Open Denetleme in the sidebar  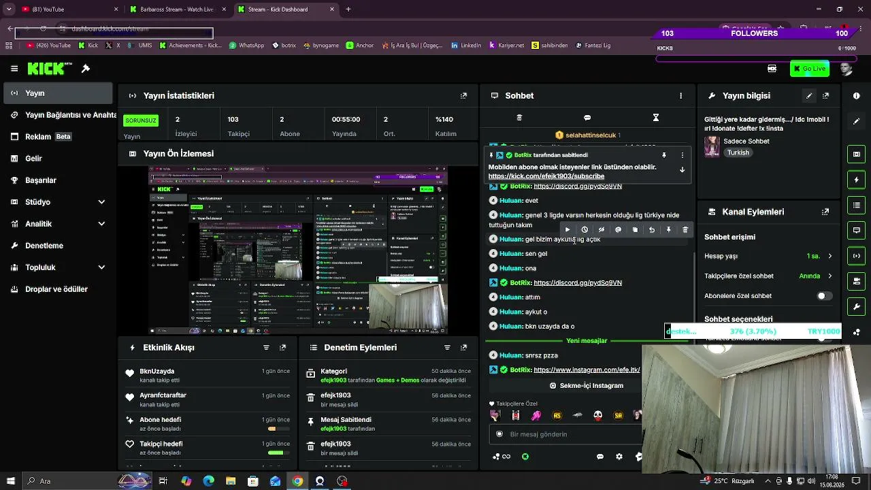click(57, 246)
